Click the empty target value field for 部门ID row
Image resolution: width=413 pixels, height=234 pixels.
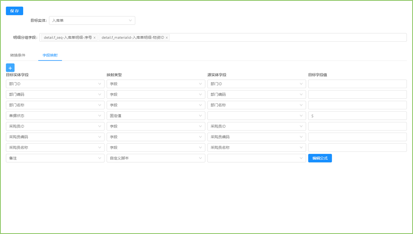click(357, 84)
